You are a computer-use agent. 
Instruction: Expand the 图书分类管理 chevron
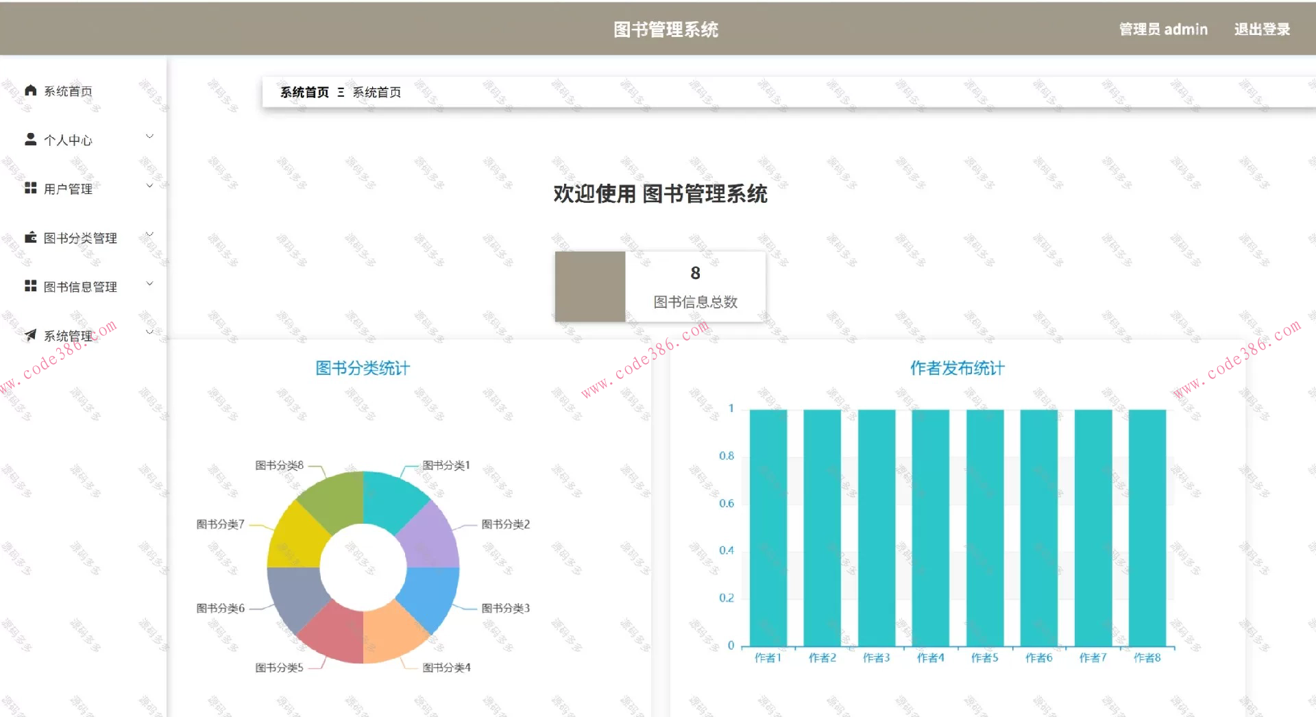(149, 234)
